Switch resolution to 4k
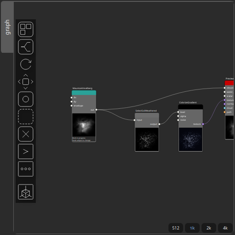The height and width of the screenshot is (235, 235). 225,228
